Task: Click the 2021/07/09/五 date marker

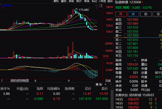Action: (x=20, y=81)
